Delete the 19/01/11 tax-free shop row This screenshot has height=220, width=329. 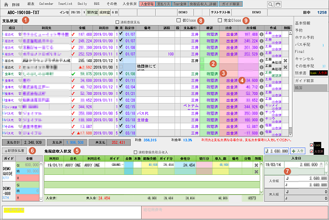[x=256, y=165]
